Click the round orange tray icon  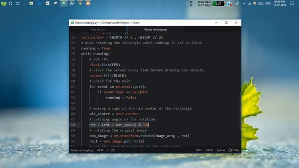254,4
